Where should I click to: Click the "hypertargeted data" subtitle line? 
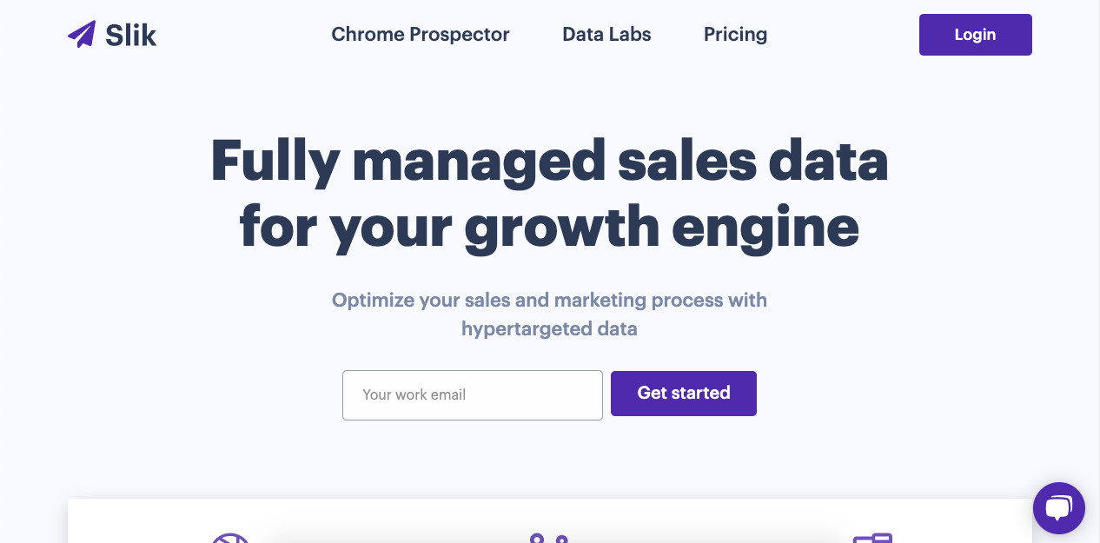549,329
